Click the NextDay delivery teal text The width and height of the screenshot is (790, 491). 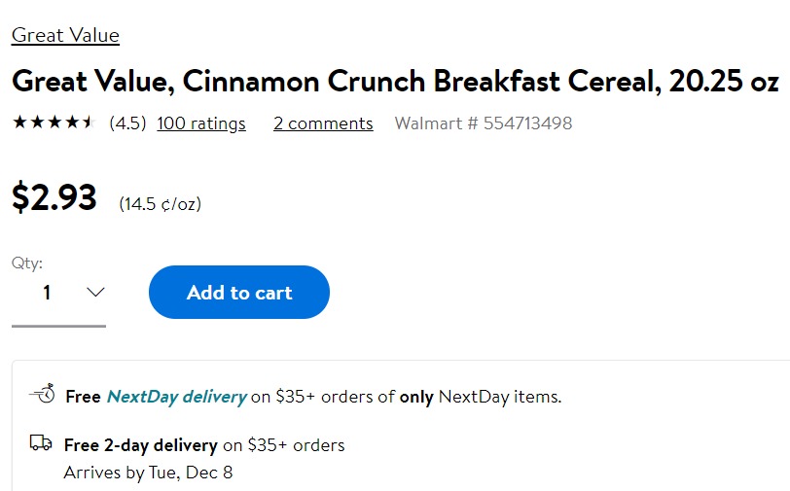[x=177, y=397]
